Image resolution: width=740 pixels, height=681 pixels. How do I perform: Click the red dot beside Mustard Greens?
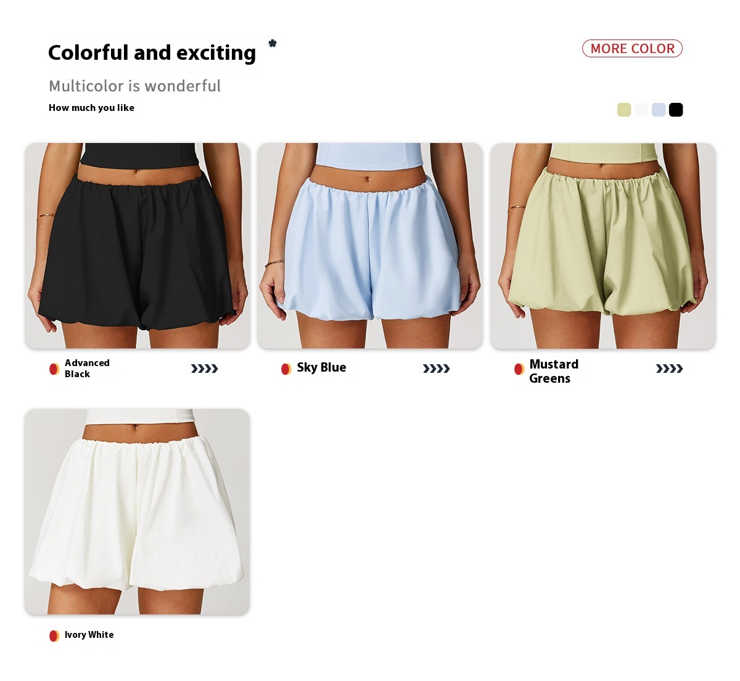click(x=519, y=369)
